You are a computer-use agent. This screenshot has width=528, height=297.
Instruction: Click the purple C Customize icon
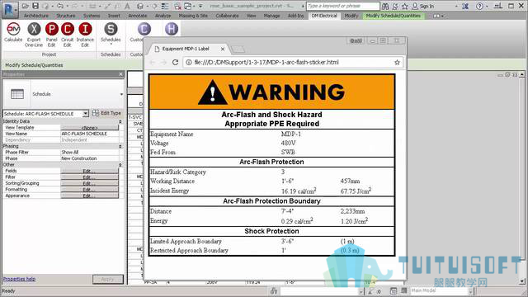[144, 29]
